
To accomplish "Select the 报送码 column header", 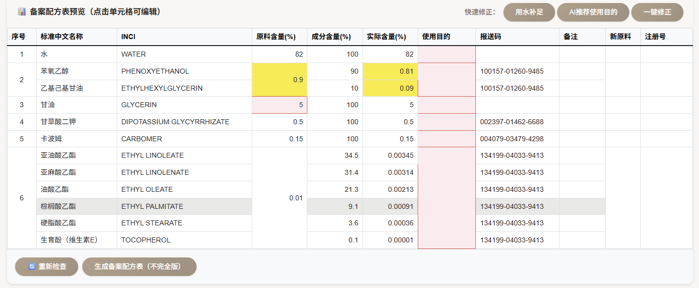I will coord(517,37).
